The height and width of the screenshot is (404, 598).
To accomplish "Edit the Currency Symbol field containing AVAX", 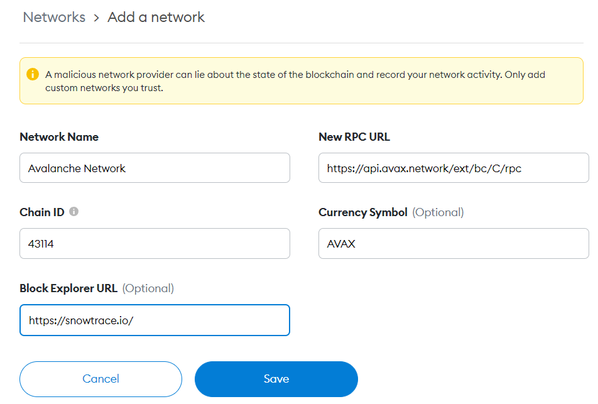I will (454, 243).
